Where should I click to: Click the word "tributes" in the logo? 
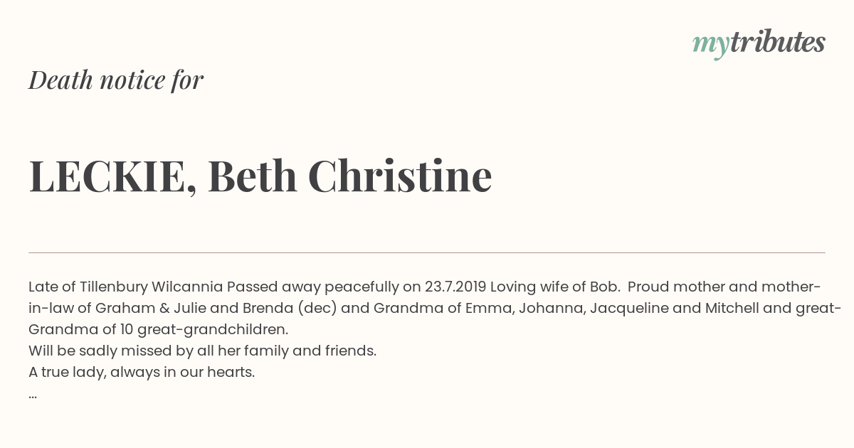click(777, 41)
